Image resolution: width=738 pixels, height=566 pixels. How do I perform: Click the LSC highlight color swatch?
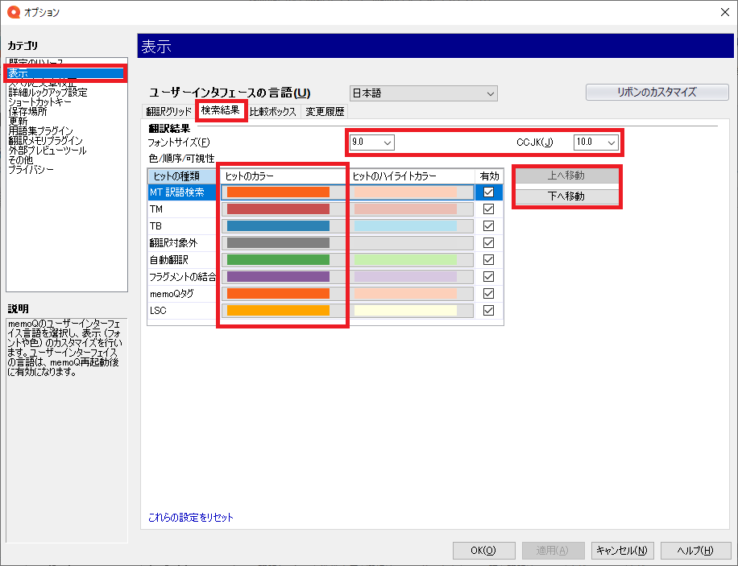(405, 311)
